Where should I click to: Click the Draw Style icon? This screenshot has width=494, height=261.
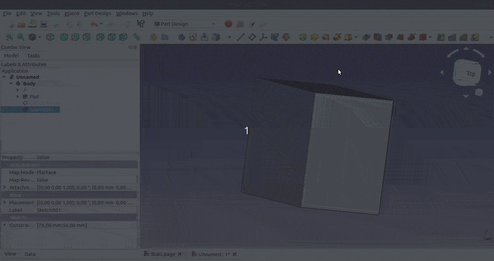(32, 37)
